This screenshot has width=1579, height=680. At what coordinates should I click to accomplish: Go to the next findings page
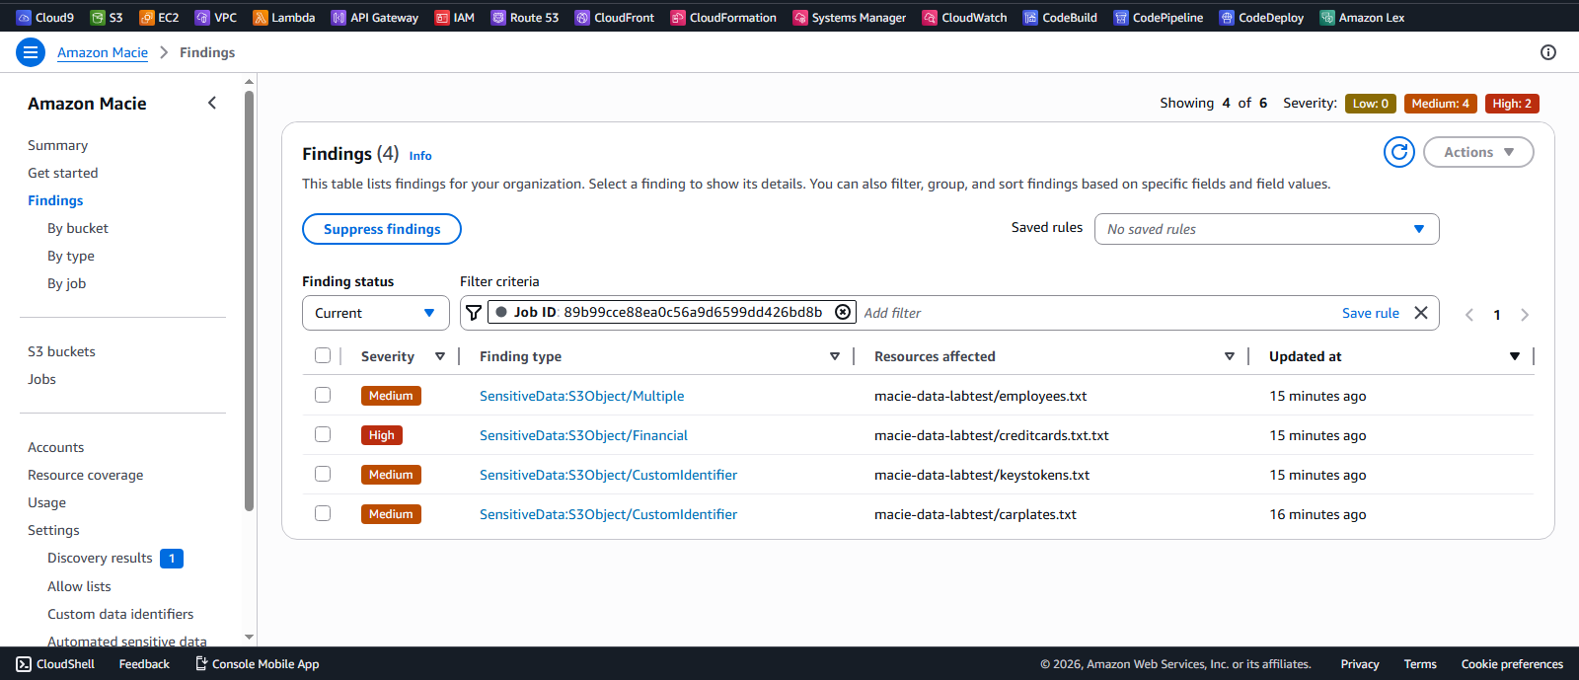(x=1525, y=315)
